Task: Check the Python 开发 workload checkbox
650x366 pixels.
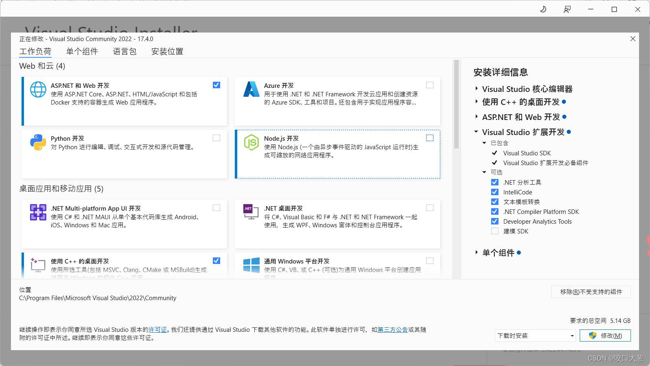Action: click(217, 138)
